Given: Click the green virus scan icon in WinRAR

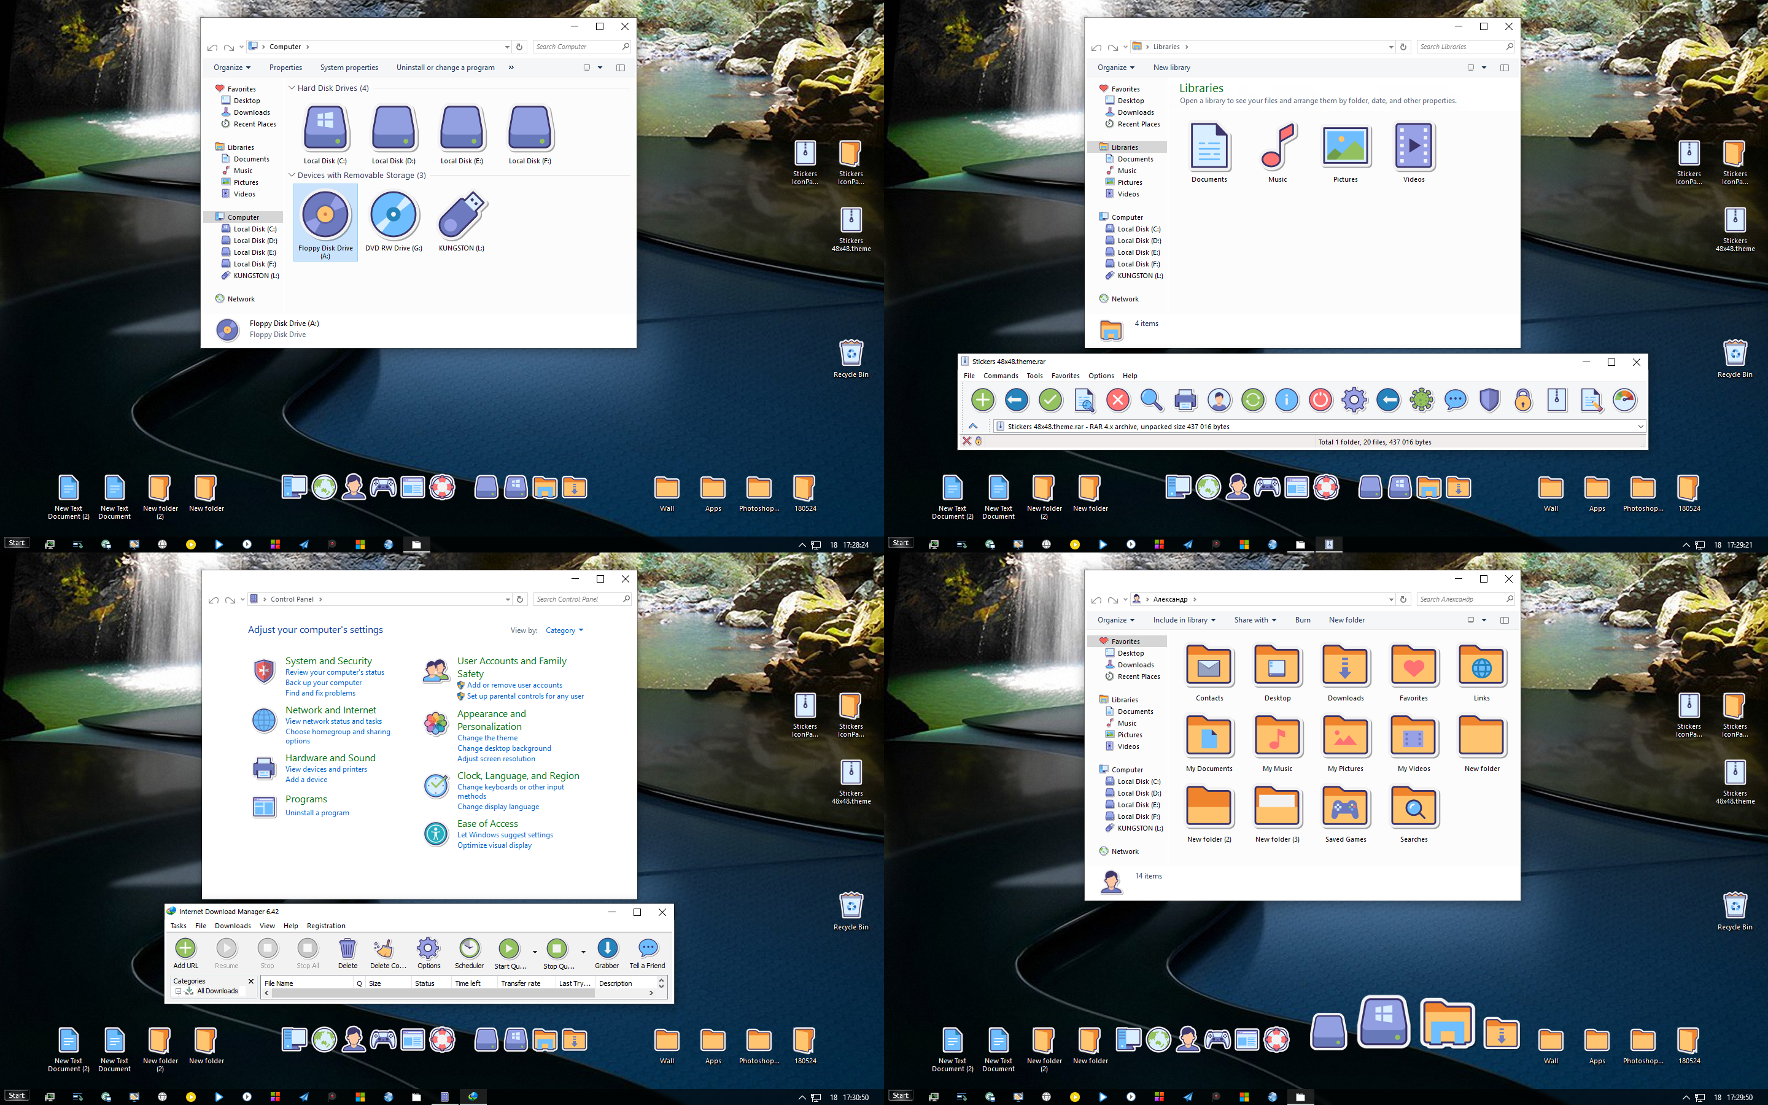Looking at the screenshot, I should 1422,400.
